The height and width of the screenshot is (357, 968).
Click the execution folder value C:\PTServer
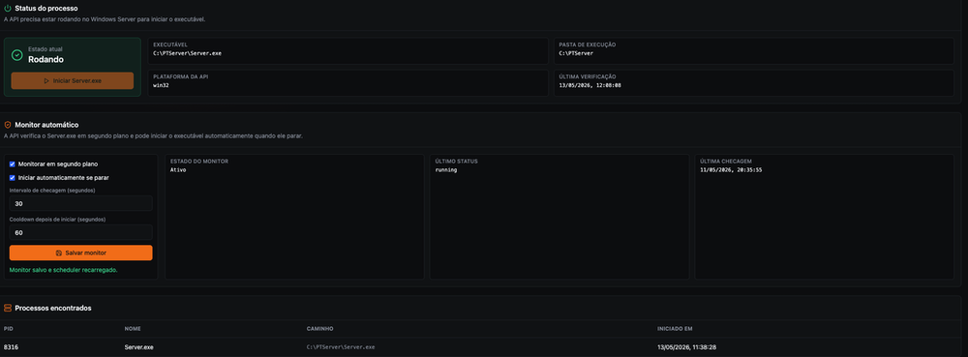pos(576,53)
